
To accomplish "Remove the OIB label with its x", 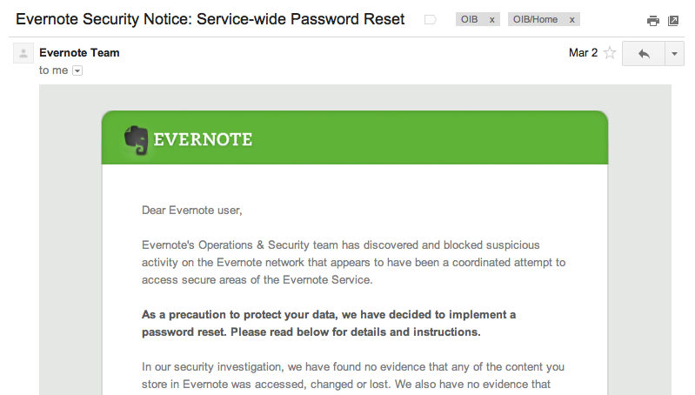I will pyautogui.click(x=492, y=19).
